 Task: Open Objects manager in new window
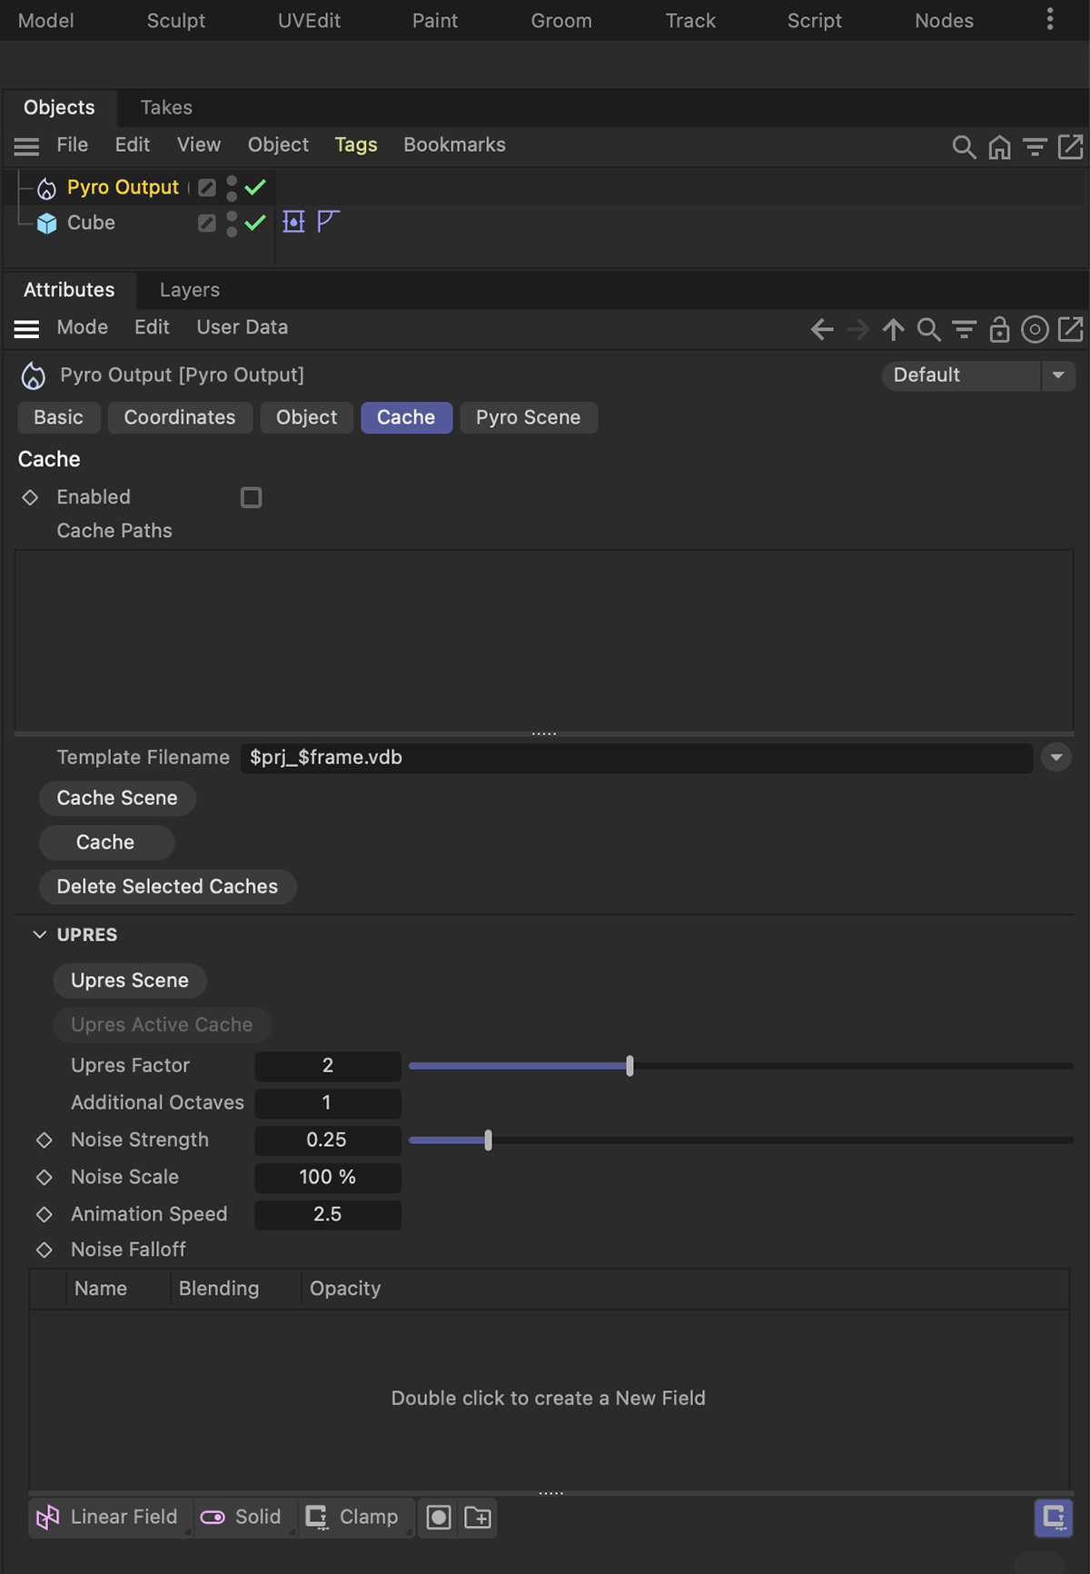point(1071,146)
